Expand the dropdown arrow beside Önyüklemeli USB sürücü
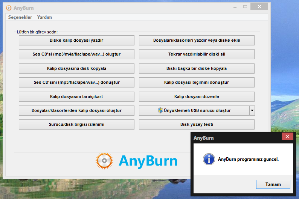Viewport: 299px width, 199px height. pos(252,110)
